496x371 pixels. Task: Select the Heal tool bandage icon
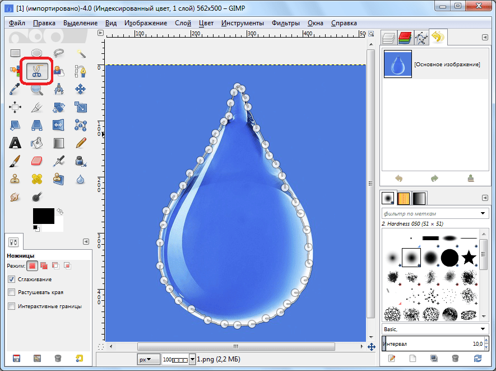point(37,179)
